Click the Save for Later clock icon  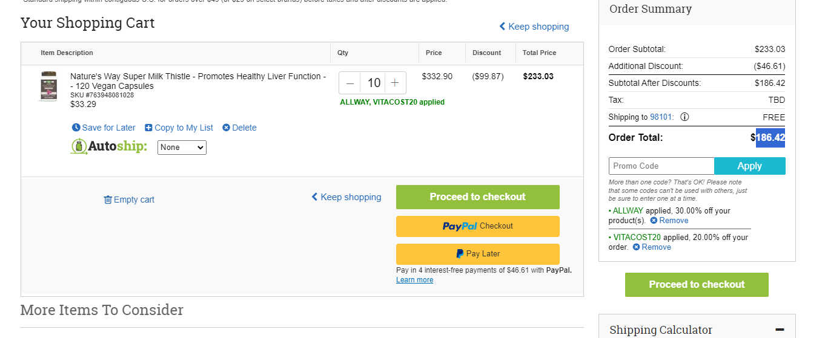76,128
